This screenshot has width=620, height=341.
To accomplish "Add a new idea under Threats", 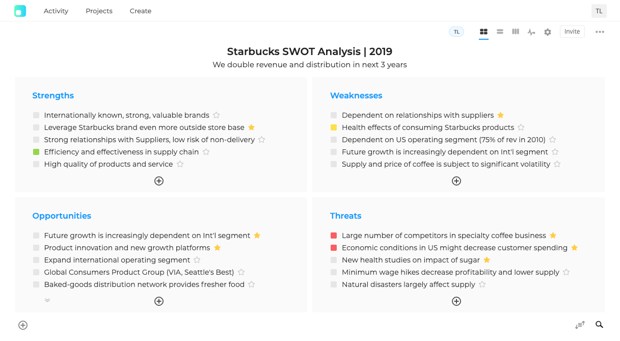I will [x=456, y=301].
